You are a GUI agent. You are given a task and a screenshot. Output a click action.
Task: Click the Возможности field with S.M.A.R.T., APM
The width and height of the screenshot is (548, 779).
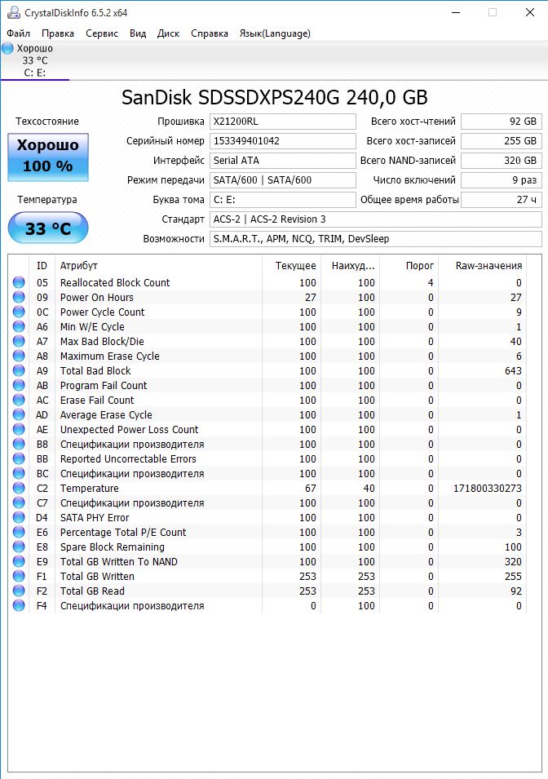(x=376, y=239)
